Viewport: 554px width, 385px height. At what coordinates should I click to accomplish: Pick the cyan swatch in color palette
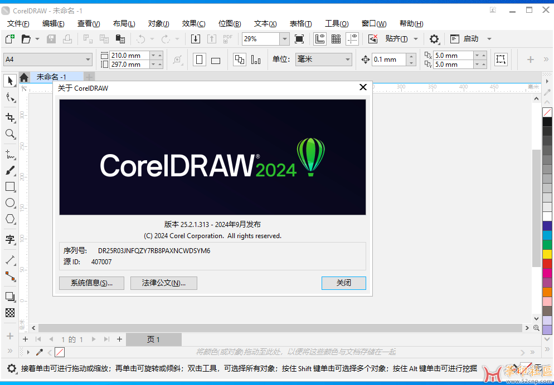(547, 235)
